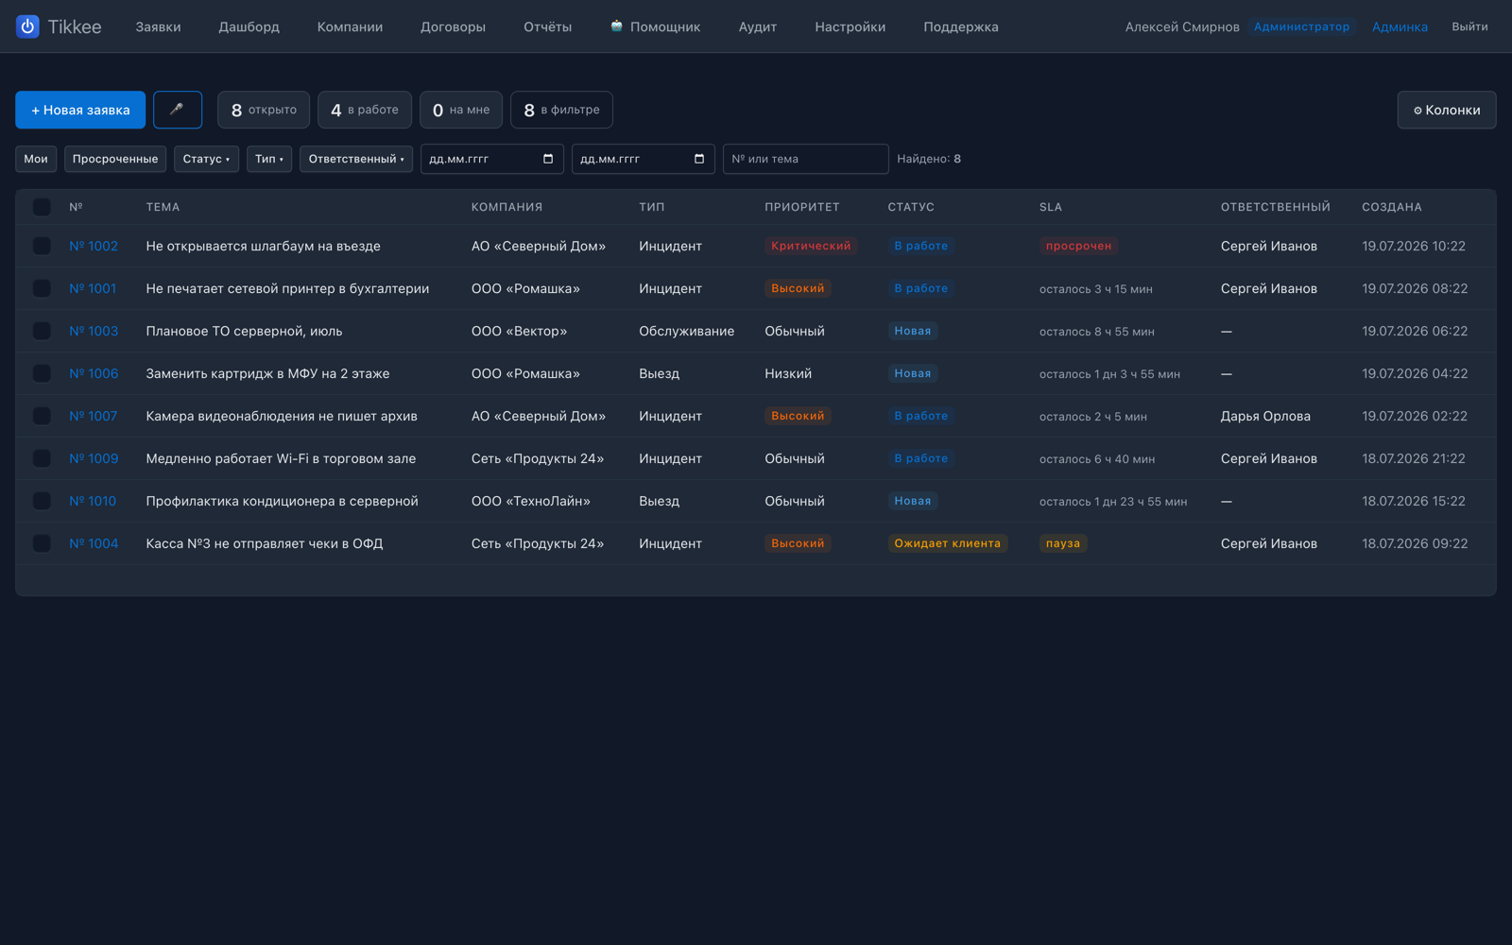Click the 8 в фильтре counter
Image resolution: width=1512 pixels, height=945 pixels.
point(561,110)
